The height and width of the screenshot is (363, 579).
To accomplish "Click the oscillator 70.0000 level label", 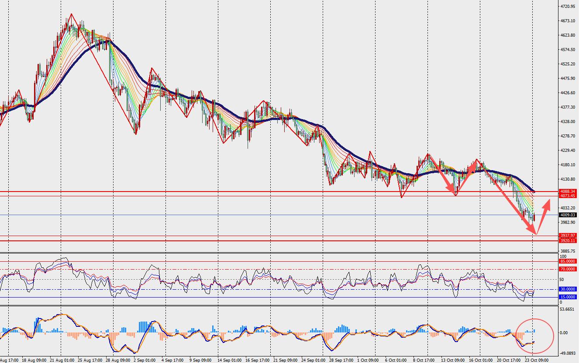I will point(568,269).
